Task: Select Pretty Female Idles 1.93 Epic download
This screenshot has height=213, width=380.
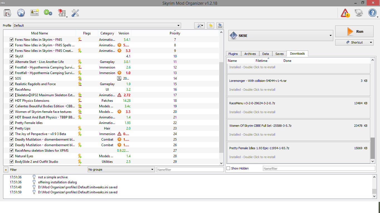Action: 298,152
